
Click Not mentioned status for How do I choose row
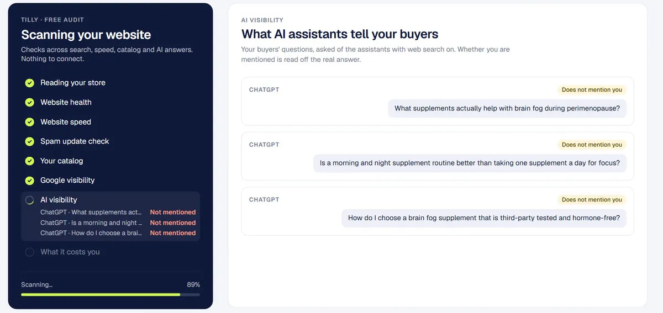coord(173,233)
